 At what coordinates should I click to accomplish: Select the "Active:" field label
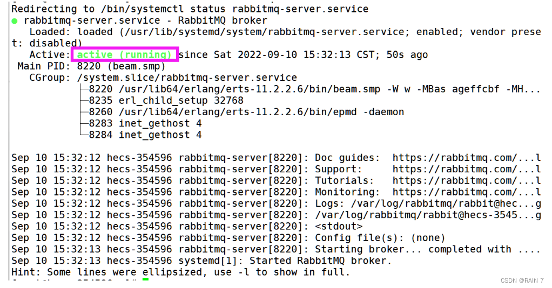point(50,55)
